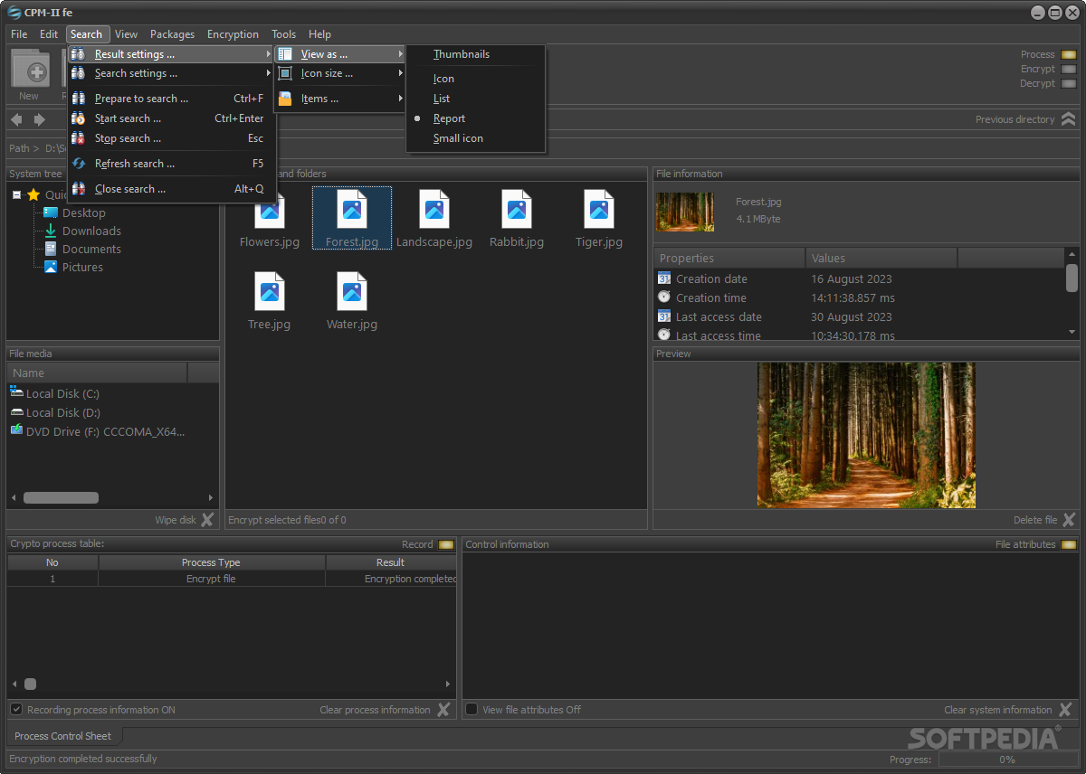
Task: Click the back navigation arrow icon
Action: click(16, 119)
